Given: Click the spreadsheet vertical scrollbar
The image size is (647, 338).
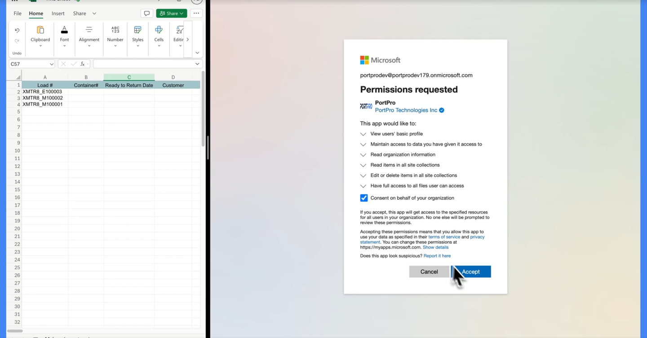Looking at the screenshot, I should (x=203, y=110).
